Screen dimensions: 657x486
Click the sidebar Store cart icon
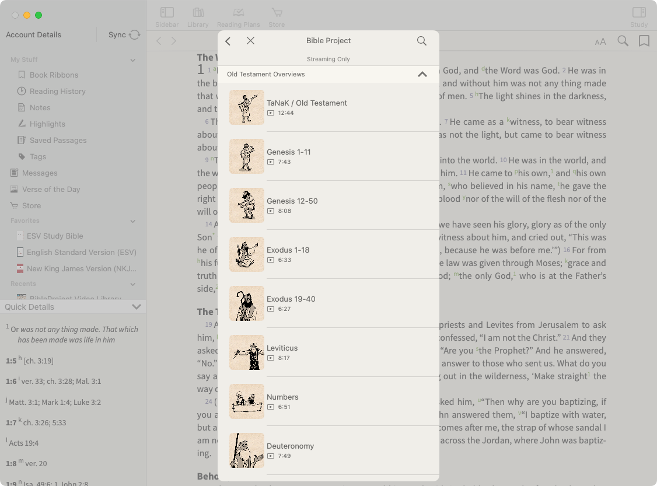[14, 205]
